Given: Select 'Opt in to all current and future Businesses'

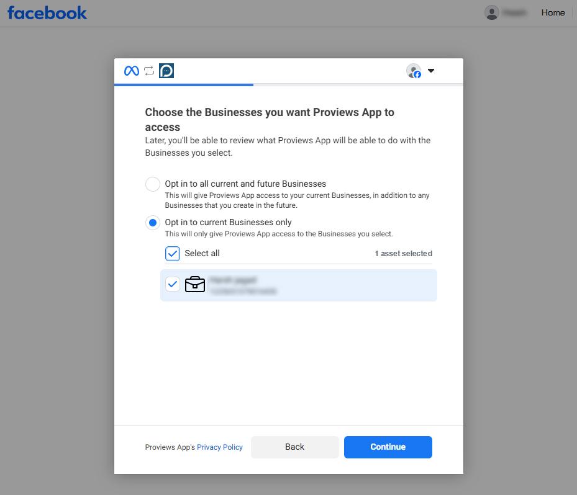Looking at the screenshot, I should click(153, 184).
